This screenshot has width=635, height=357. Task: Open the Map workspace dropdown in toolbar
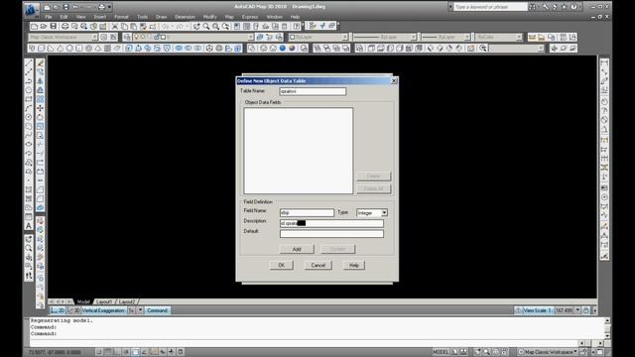click(63, 37)
